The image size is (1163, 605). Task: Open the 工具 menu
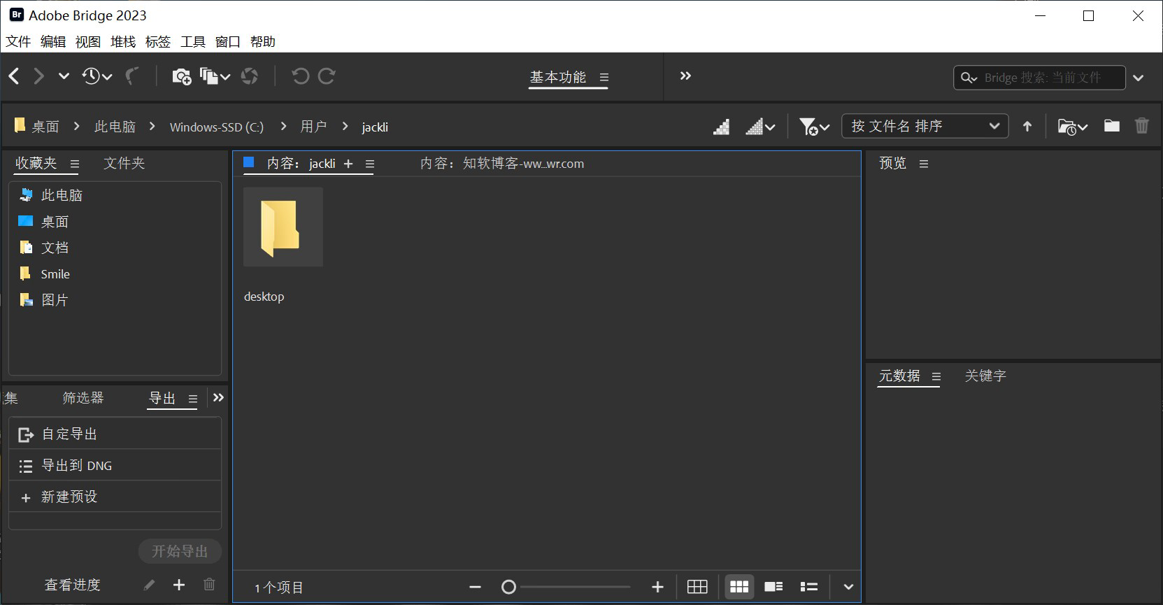[193, 41]
